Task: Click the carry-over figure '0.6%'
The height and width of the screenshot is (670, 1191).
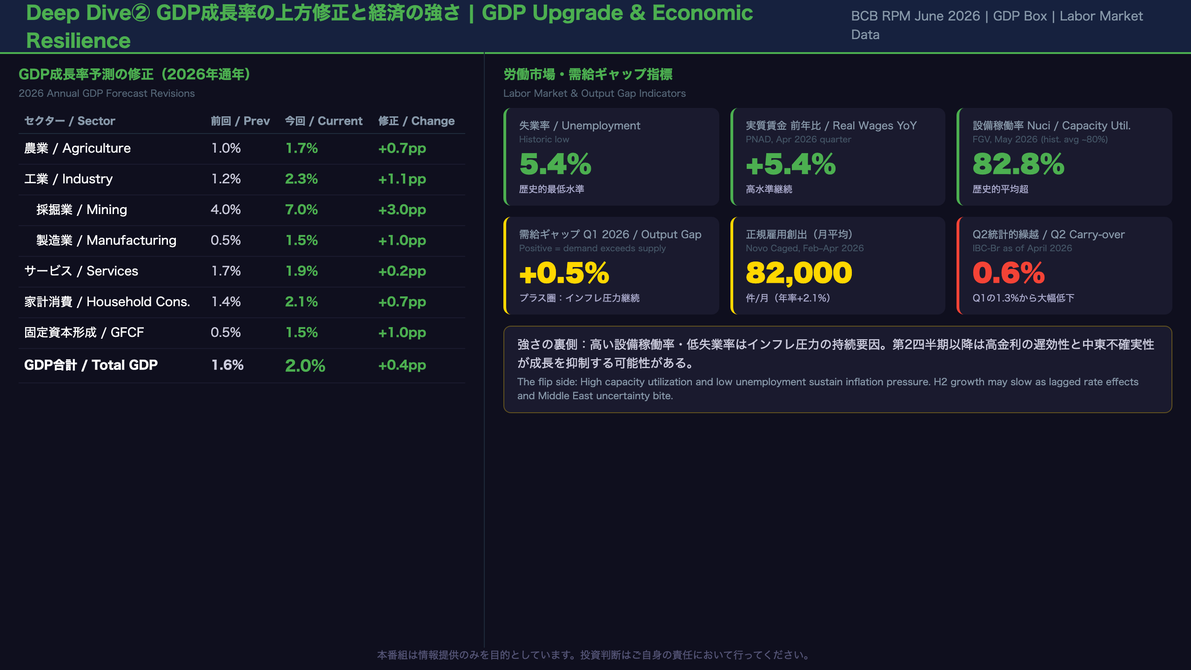Action: point(1009,273)
